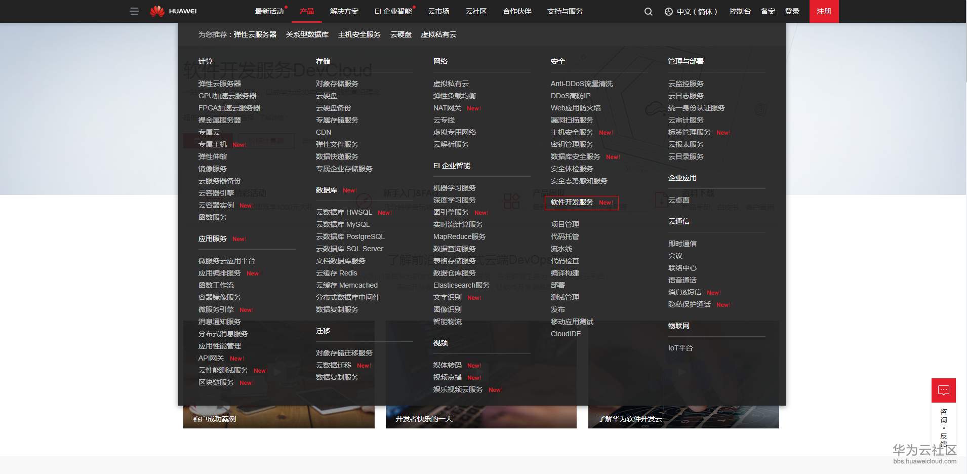Open the IoT平台 link
Viewport: 967px width, 474px height.
point(681,347)
